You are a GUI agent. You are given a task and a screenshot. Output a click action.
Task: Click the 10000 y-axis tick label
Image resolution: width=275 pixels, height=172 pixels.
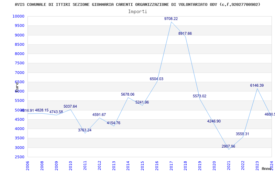[18, 16]
